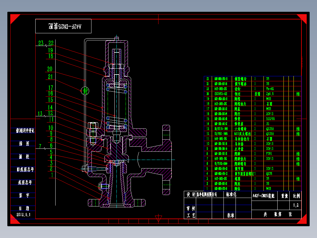
Task: Click the '批准' title block cell
Action: pyautogui.click(x=231, y=215)
